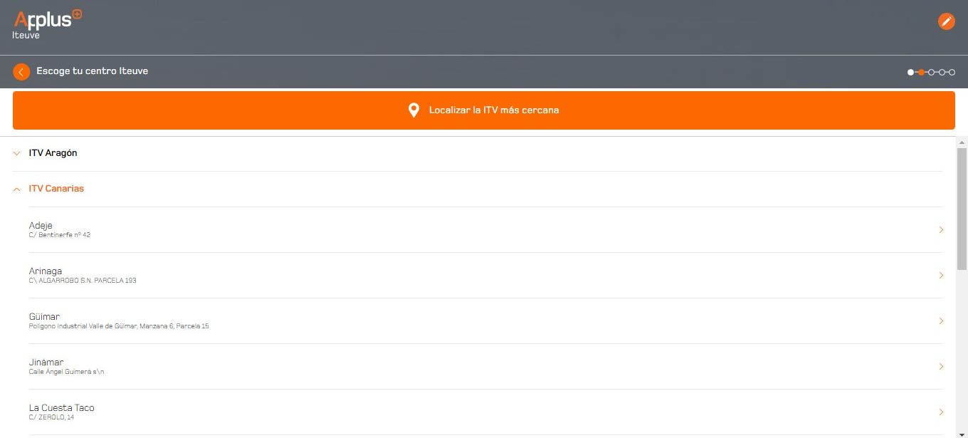Select the La Cuesta Taco center
The image size is (968, 438).
pos(486,412)
